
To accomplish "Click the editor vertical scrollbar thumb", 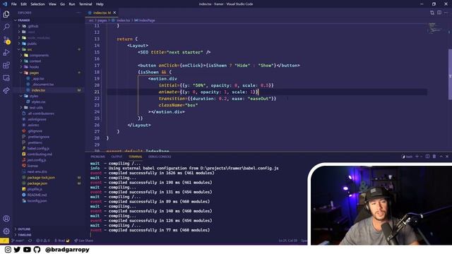I will (450, 75).
